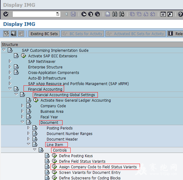The image size is (183, 180).
Task: Select Screen Variants for Document Entry
Action: [x=90, y=173]
